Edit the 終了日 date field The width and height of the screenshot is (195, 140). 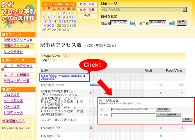[x=157, y=23]
